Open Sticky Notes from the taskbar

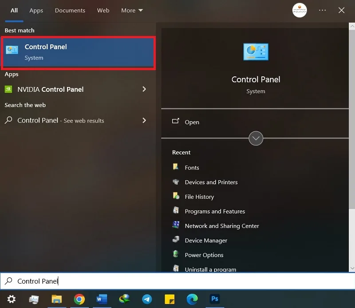pos(170,299)
